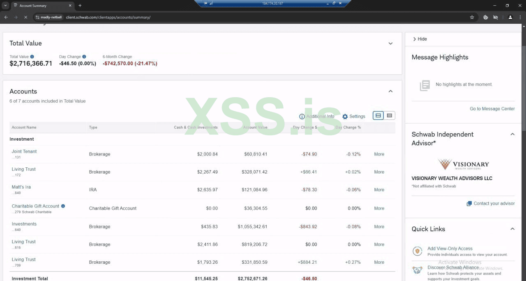This screenshot has width=526, height=281.
Task: Open Matt's Ira account
Action: click(x=21, y=187)
